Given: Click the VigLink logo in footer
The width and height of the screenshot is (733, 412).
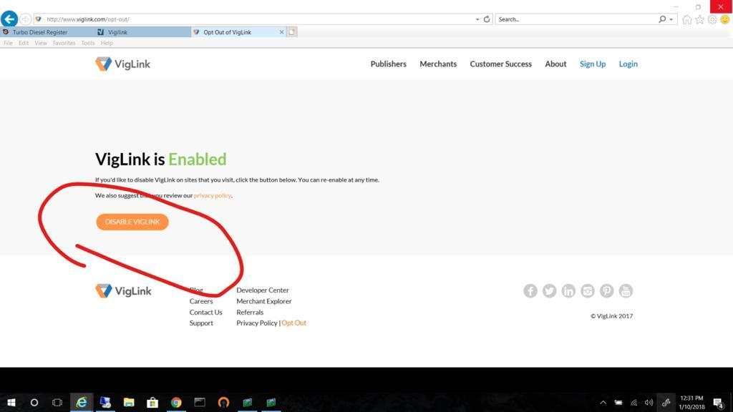Looking at the screenshot, I should point(123,290).
